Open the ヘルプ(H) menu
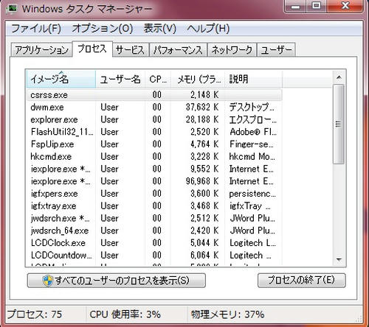Screen dimensions: 369x327 click(x=208, y=29)
